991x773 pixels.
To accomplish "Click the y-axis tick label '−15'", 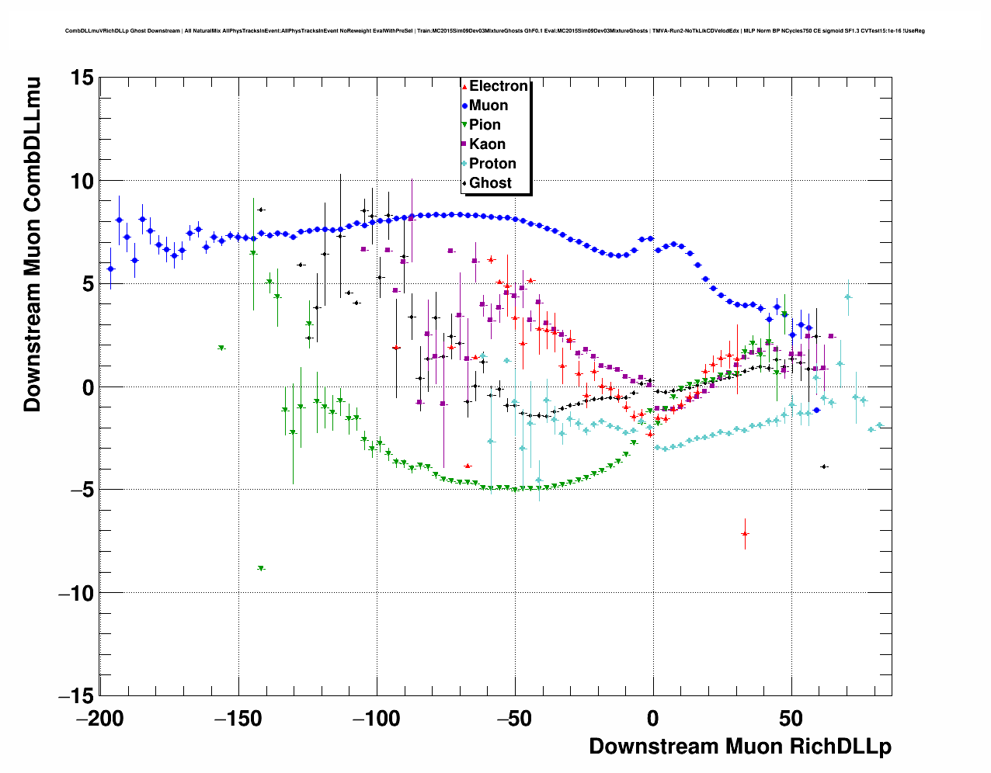I will (76, 696).
